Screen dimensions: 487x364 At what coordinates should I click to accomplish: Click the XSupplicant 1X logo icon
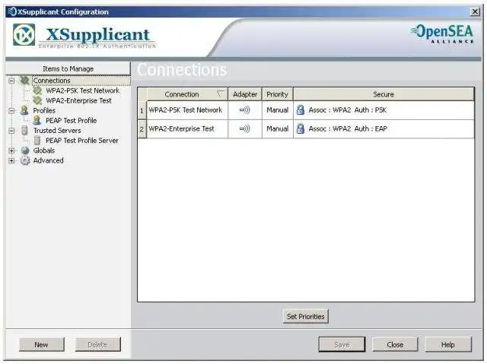click(x=24, y=34)
